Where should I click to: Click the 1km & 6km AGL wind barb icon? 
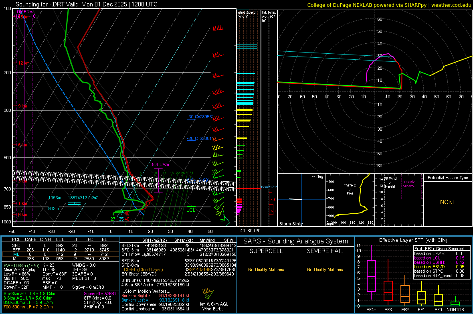[x=208, y=294]
